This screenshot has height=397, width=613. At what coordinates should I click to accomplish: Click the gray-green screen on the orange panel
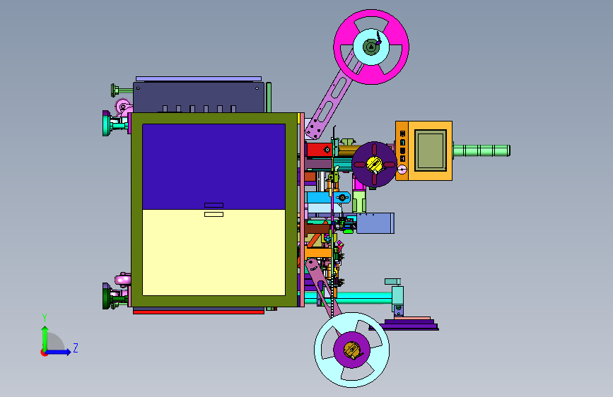(x=431, y=150)
